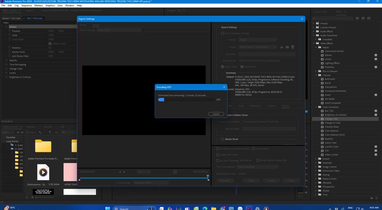
Task: Expand the Lumetri Presets folder
Action: click(x=314, y=27)
